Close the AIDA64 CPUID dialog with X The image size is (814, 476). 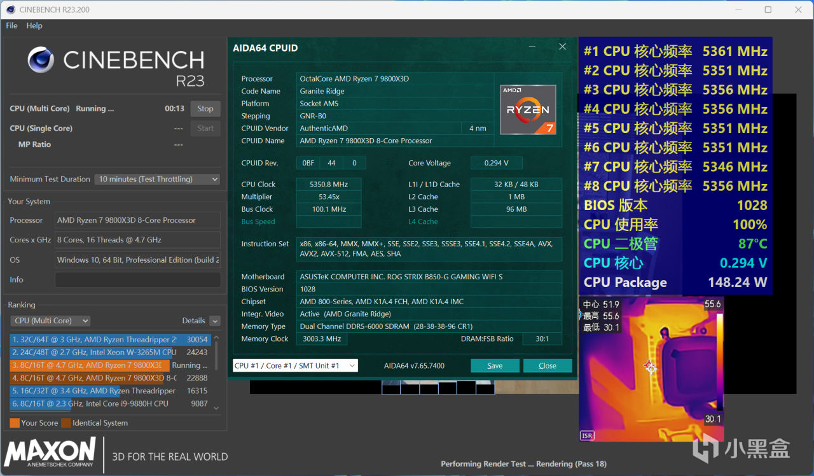(x=562, y=47)
